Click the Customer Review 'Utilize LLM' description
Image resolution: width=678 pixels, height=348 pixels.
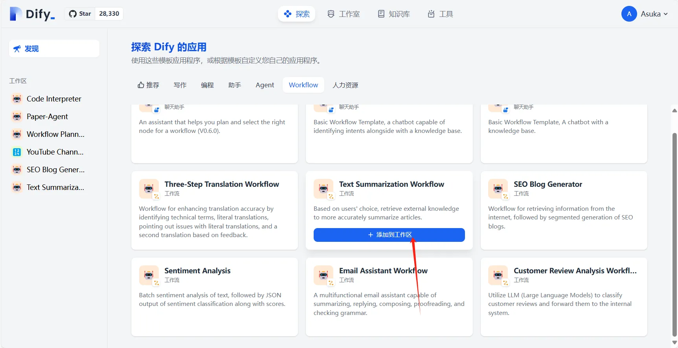tap(560, 304)
